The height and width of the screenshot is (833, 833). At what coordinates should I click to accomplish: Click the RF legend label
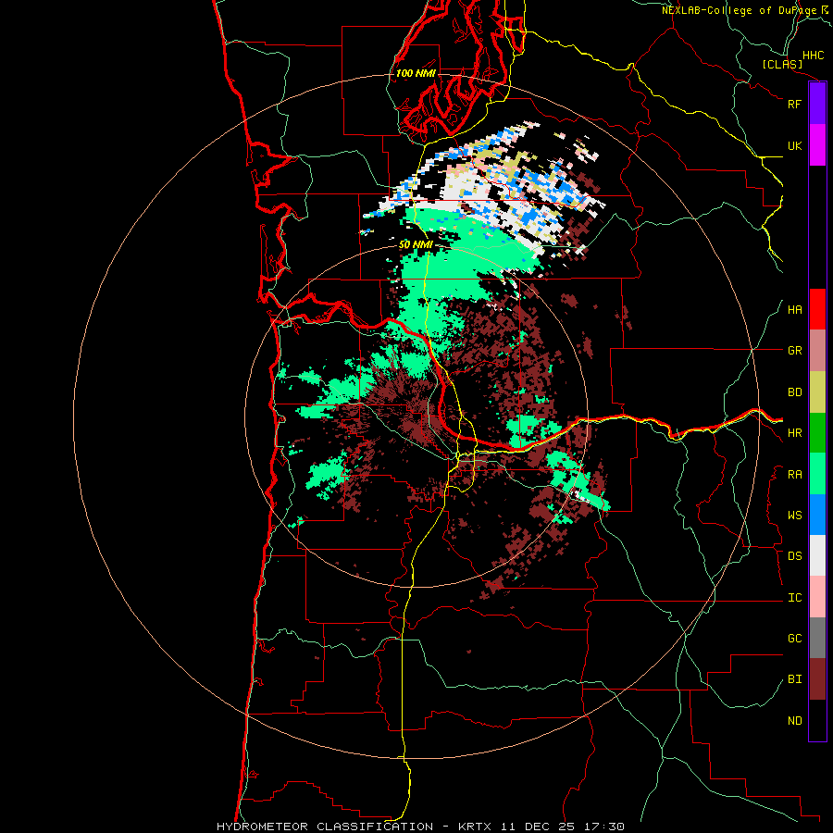[x=794, y=104]
